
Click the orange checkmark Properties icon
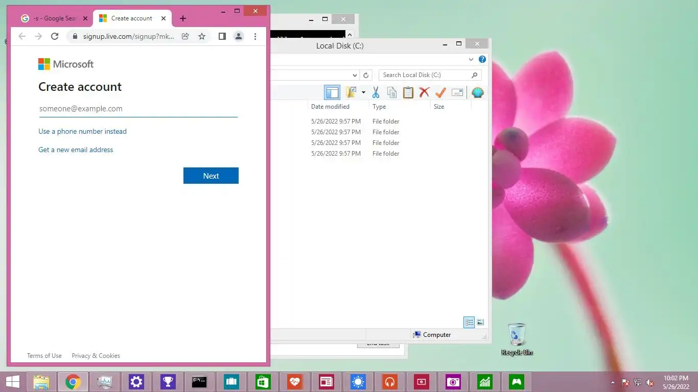coord(440,92)
